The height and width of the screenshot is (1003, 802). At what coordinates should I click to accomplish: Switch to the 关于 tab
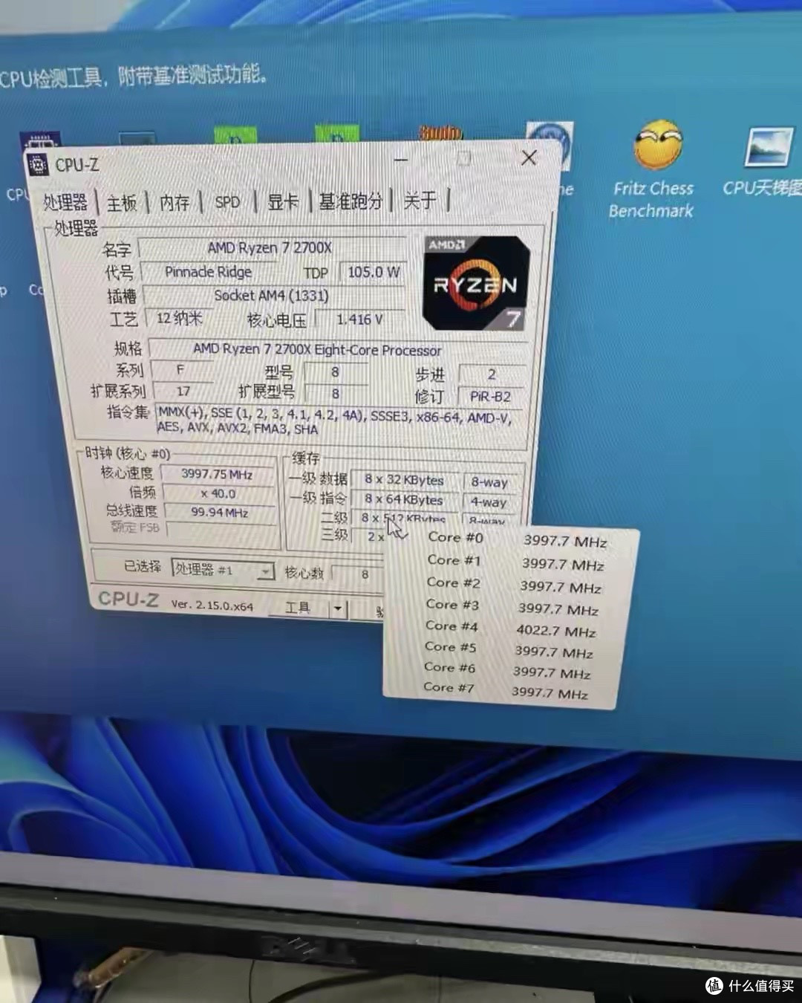click(x=420, y=200)
